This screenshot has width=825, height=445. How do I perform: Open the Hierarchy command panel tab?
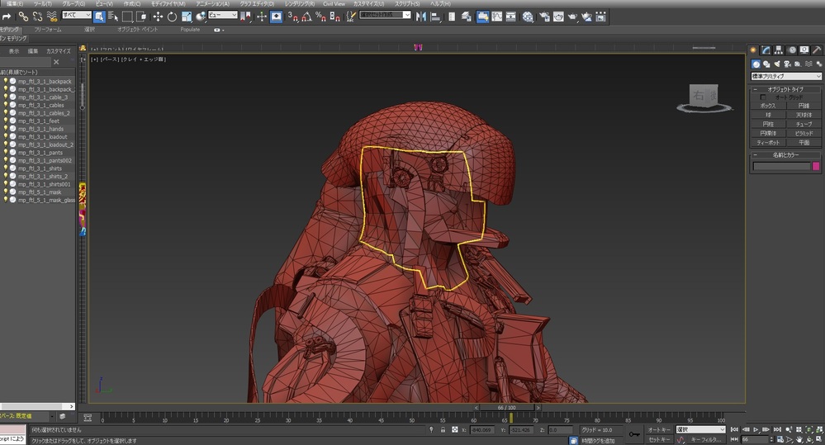(780, 50)
